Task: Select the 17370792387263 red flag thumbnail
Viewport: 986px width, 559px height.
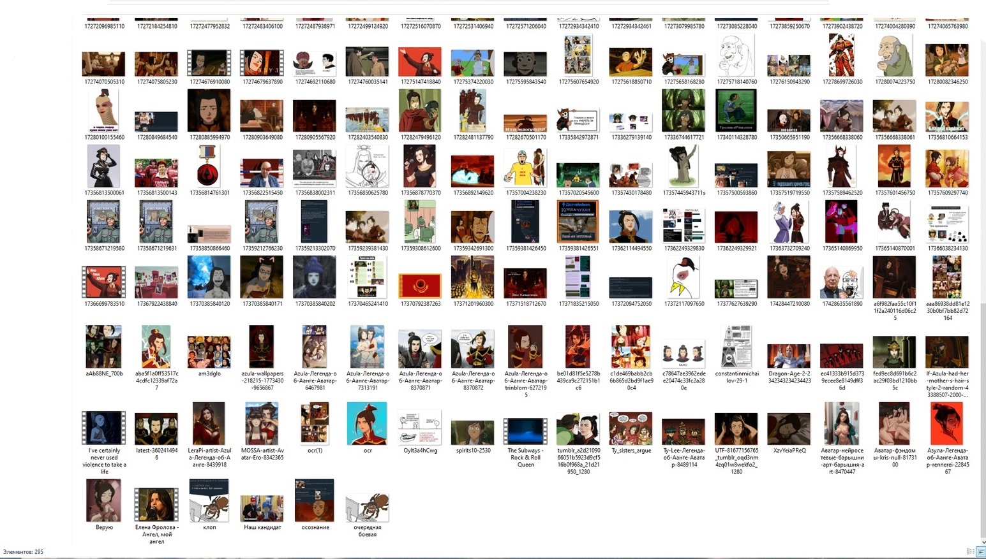Action: [420, 286]
